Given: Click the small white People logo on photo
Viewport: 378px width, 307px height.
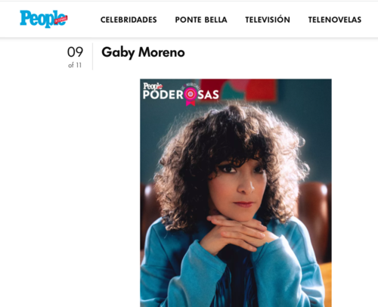Looking at the screenshot, I should pyautogui.click(x=153, y=86).
